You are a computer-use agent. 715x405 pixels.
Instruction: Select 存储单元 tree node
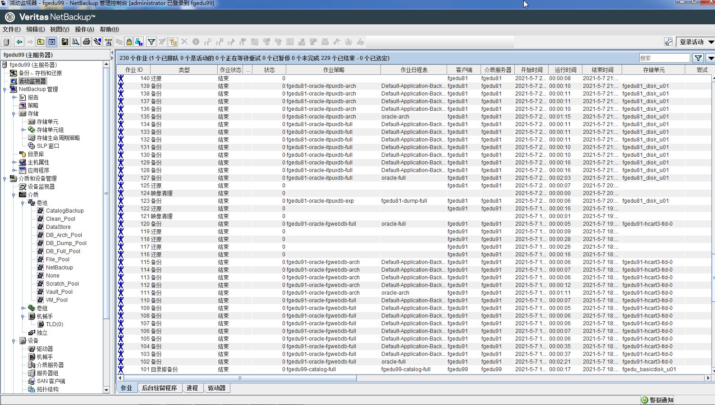(x=47, y=122)
